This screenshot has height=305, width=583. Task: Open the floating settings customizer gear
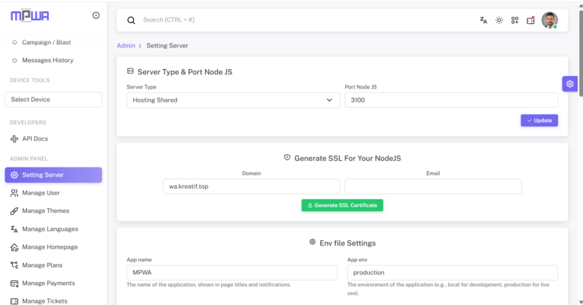570,84
